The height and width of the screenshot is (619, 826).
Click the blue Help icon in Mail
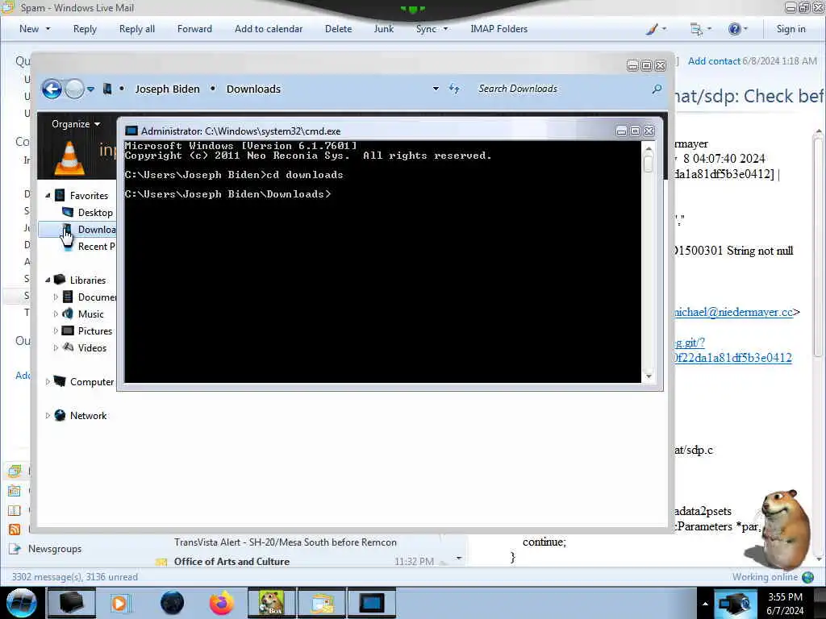click(x=734, y=29)
